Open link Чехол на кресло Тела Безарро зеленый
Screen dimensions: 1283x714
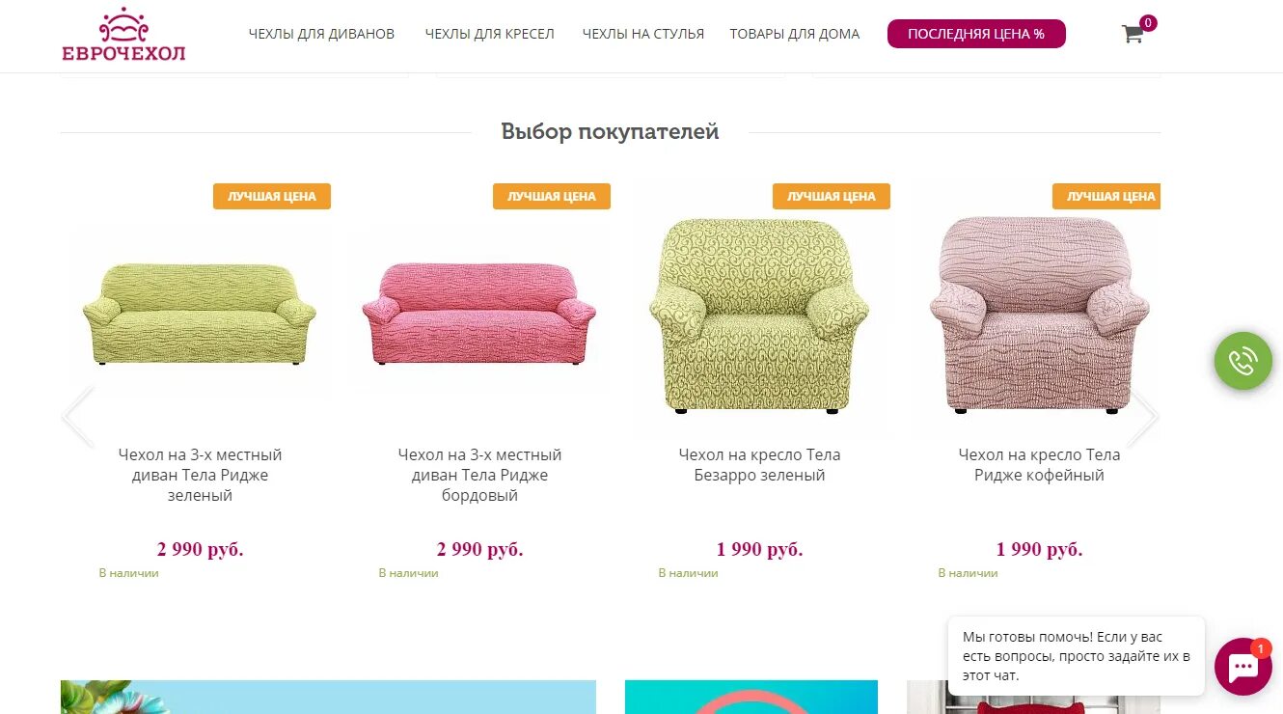759,465
